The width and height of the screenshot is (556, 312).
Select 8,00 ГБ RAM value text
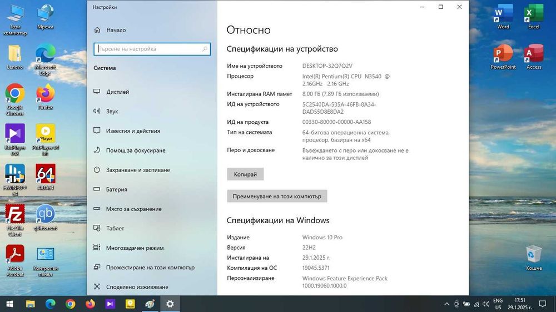(340, 94)
